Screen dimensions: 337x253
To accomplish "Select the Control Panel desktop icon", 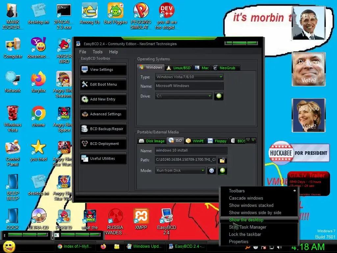I will click(13, 153).
